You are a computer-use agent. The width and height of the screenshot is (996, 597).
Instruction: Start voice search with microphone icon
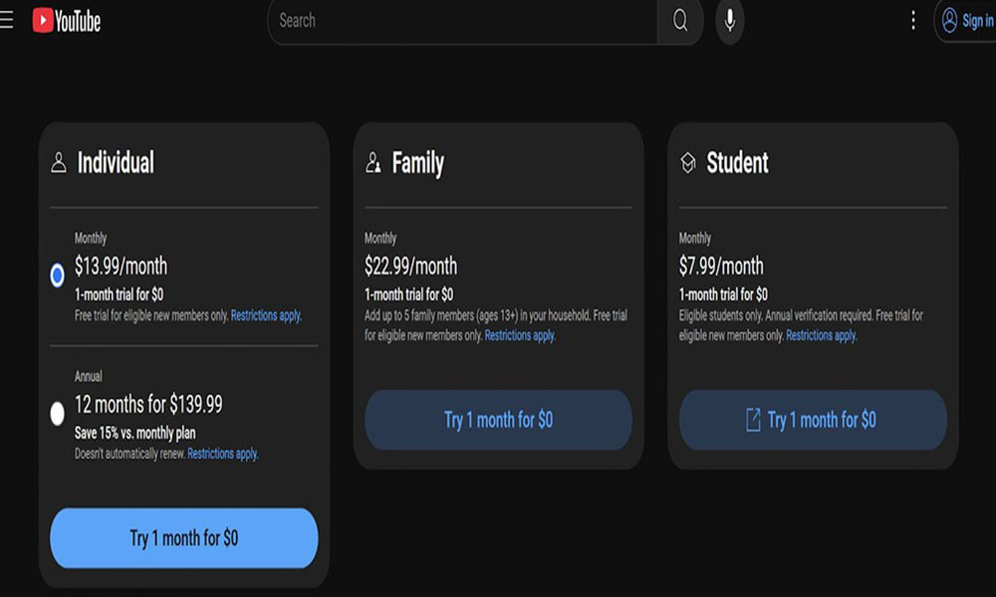730,21
